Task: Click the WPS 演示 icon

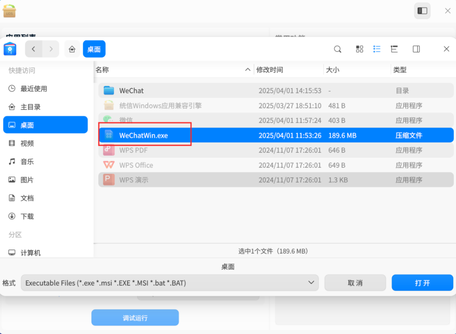Action: 109,180
